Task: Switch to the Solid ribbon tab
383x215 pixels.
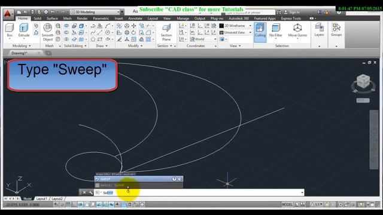Action: click(37, 19)
